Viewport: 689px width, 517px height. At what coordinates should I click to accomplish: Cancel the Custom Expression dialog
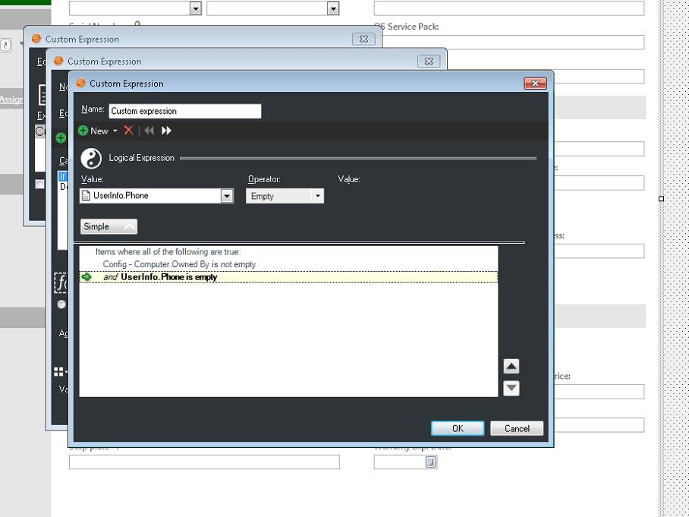(x=517, y=428)
